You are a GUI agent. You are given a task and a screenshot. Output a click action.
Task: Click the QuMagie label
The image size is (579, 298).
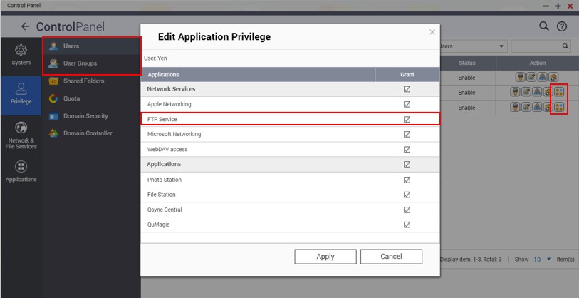pyautogui.click(x=158, y=225)
